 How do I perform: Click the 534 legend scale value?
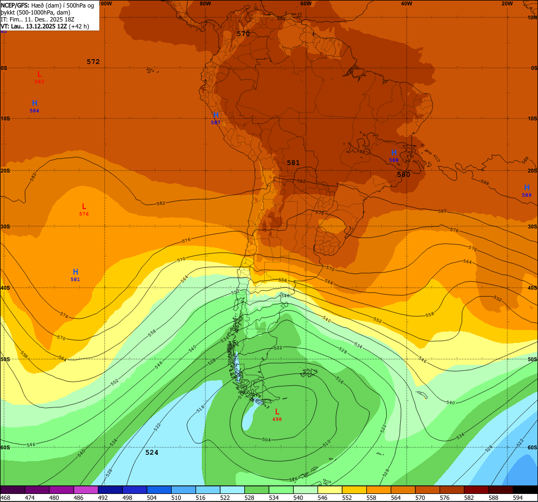(x=274, y=498)
